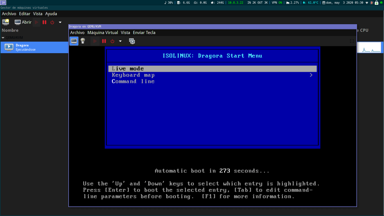Click the new virtual machine icon
384x216 pixels.
tap(6, 22)
